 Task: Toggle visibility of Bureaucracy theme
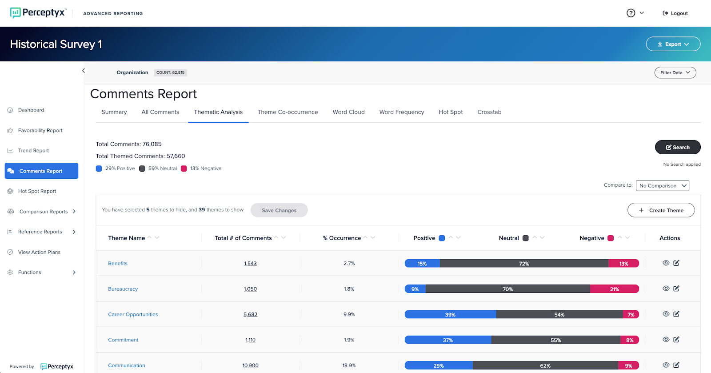(666, 289)
